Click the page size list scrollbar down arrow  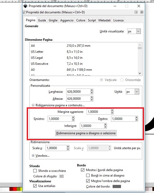click(140, 73)
